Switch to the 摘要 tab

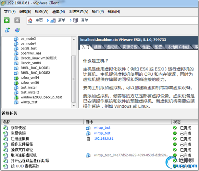click(x=97, y=47)
